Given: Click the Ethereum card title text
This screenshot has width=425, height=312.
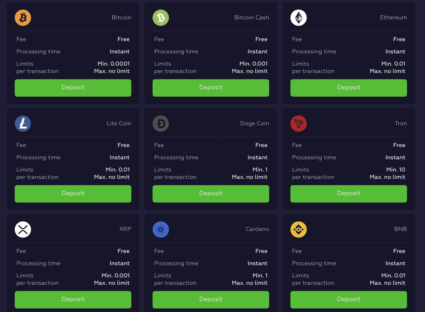Looking at the screenshot, I should click(x=393, y=17).
